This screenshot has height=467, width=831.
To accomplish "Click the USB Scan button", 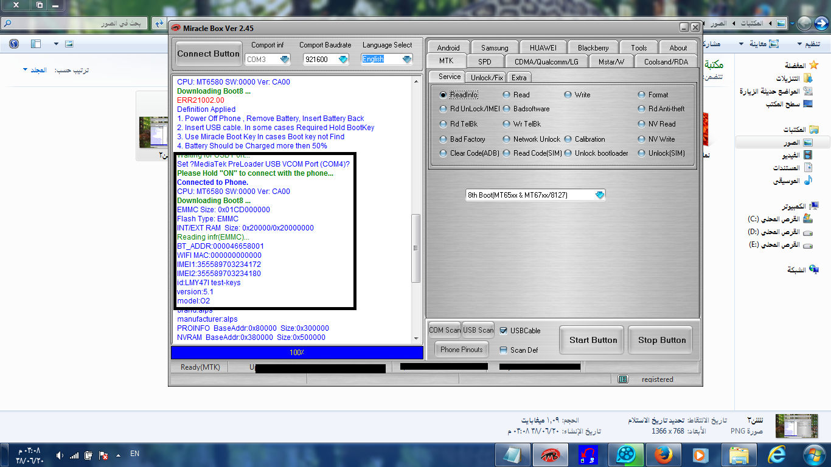I will click(478, 330).
